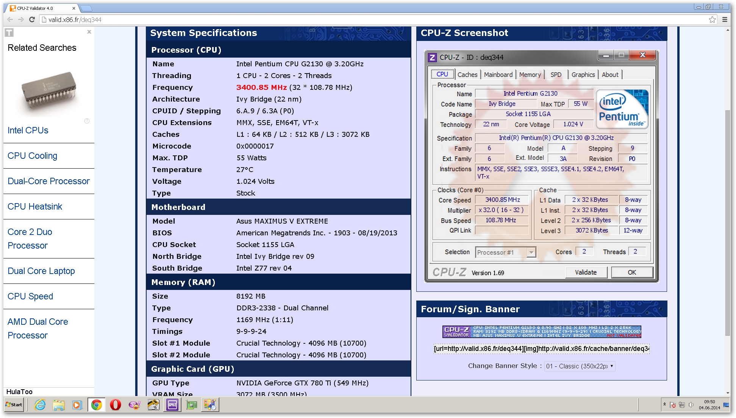Open the Core 2 Duo Processor link

point(30,239)
